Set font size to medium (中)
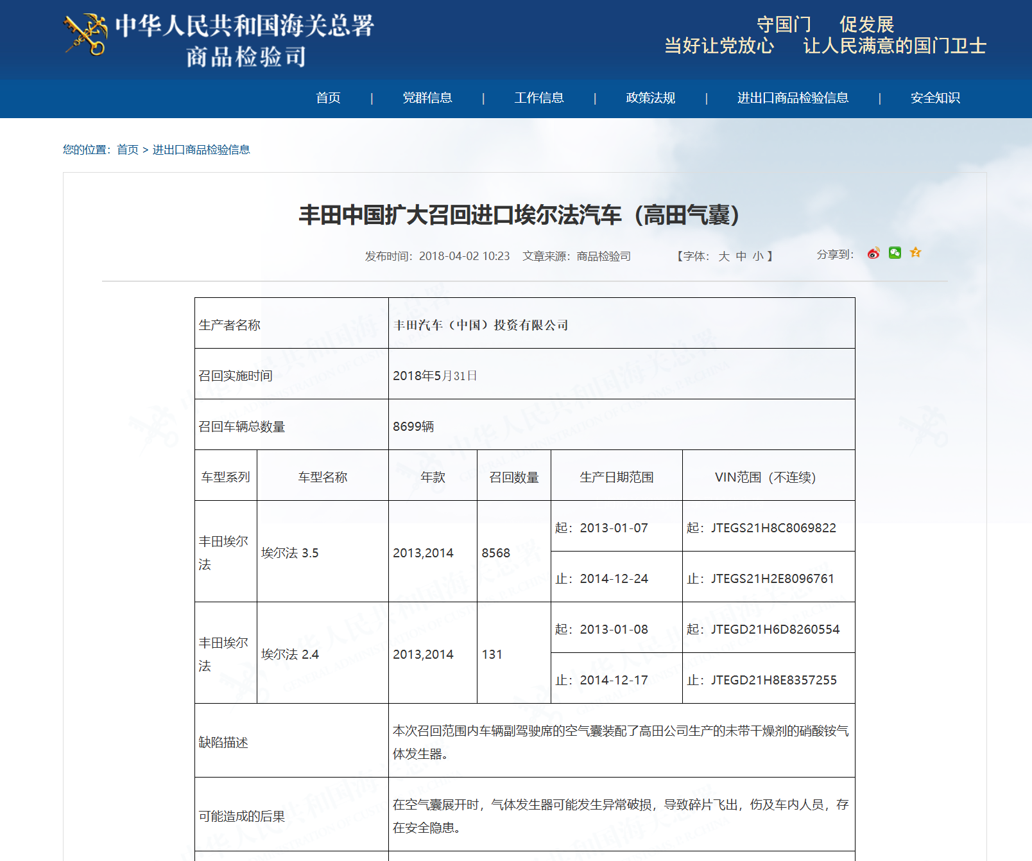This screenshot has height=861, width=1032. (x=741, y=256)
